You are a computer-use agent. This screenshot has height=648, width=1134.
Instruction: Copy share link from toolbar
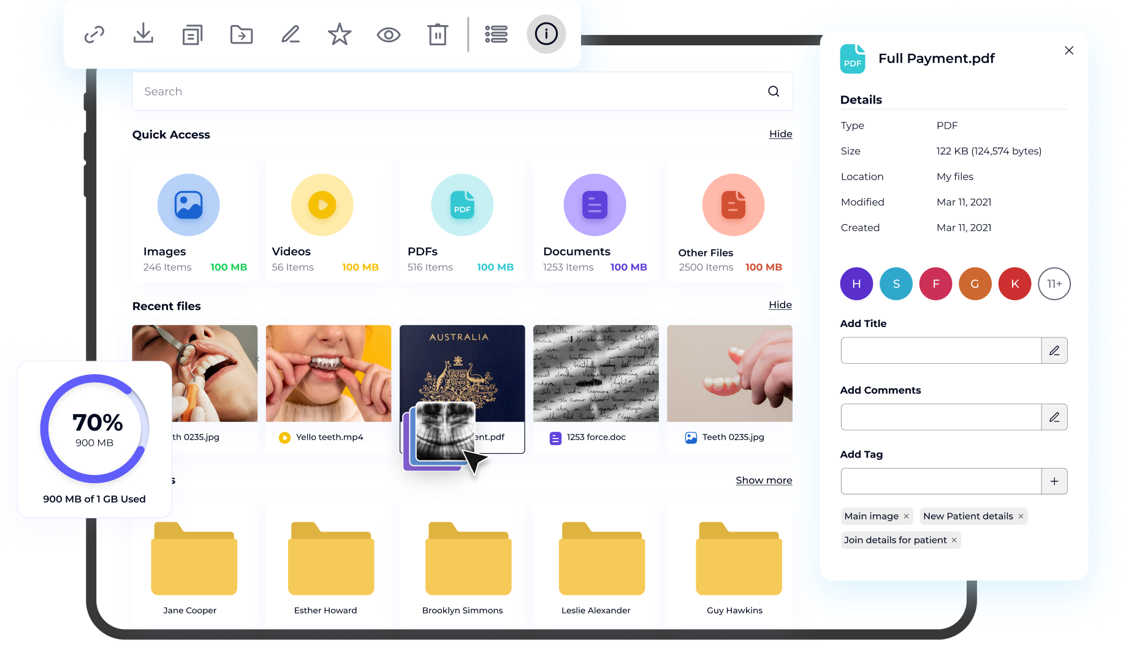click(x=94, y=34)
